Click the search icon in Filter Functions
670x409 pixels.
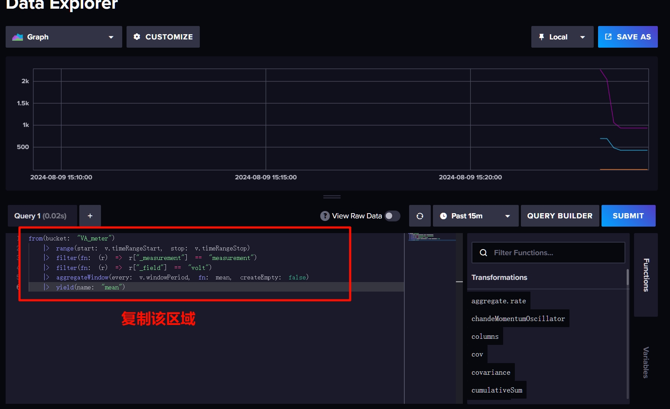coord(484,253)
